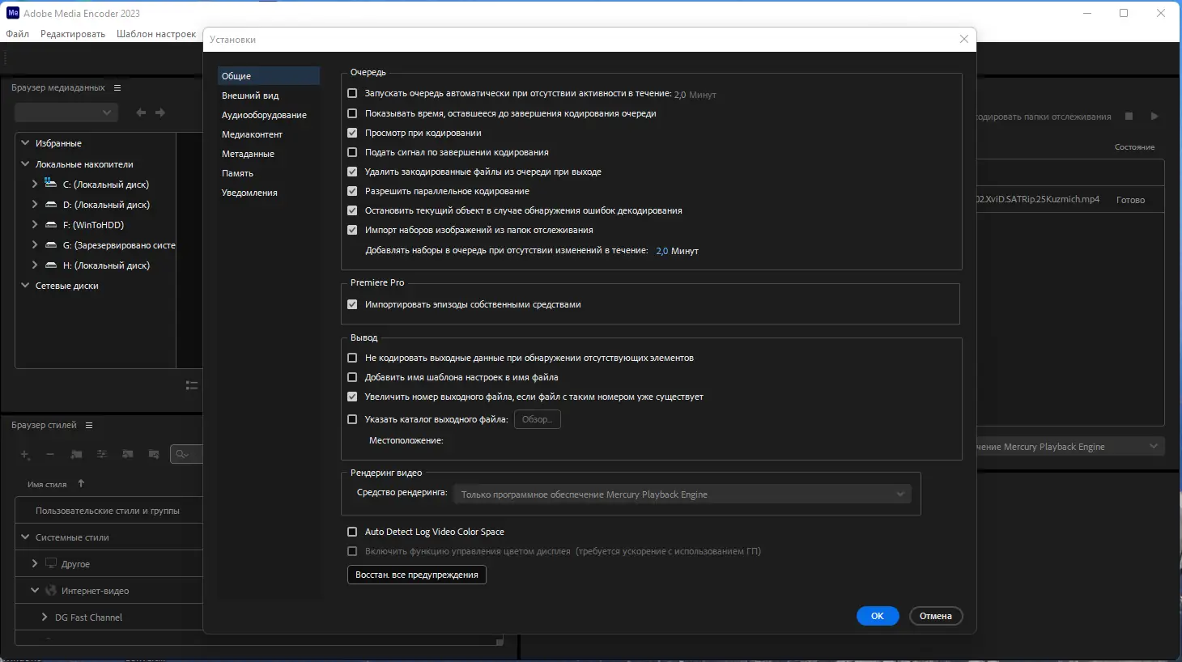Delete preset with the minus icon
1182x662 pixels.
pos(50,455)
